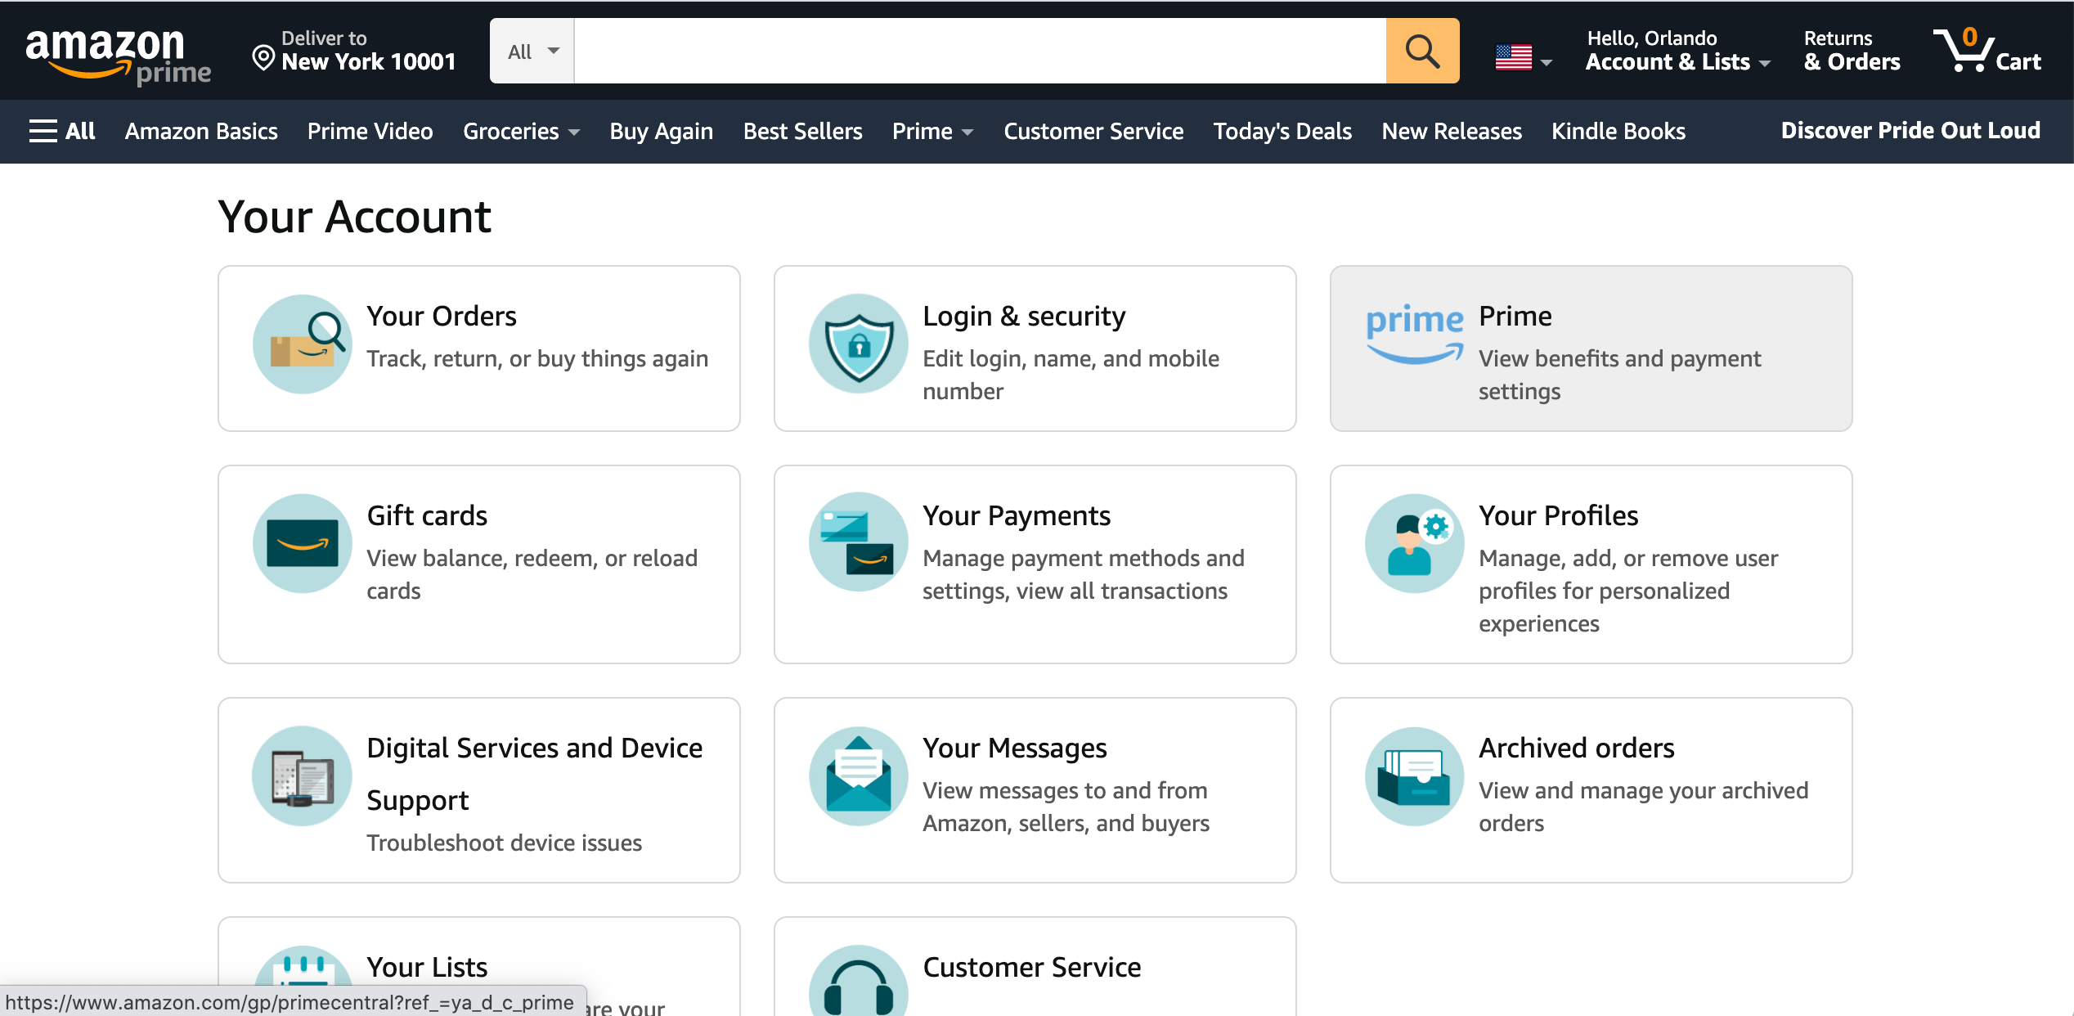Change Deliver to New York 10001
The height and width of the screenshot is (1016, 2074).
tap(354, 51)
